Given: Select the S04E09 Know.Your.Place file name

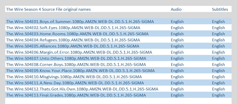Looking at the screenshot, I should pyautogui.click(x=80, y=71).
